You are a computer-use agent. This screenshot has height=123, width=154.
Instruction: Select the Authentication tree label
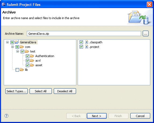[x=45, y=56]
